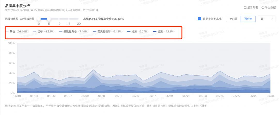Switch to 绝对值 view

(x=233, y=19)
